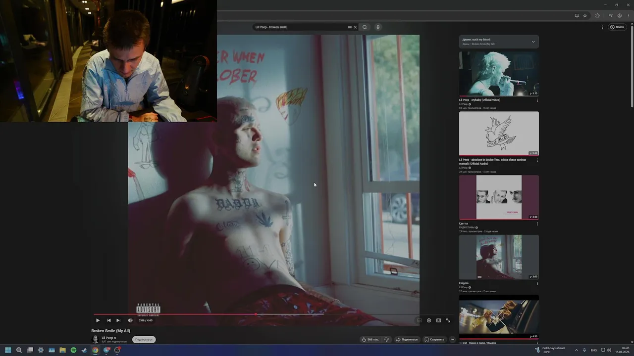Start voice search with microphone
The image size is (634, 356).
378,27
